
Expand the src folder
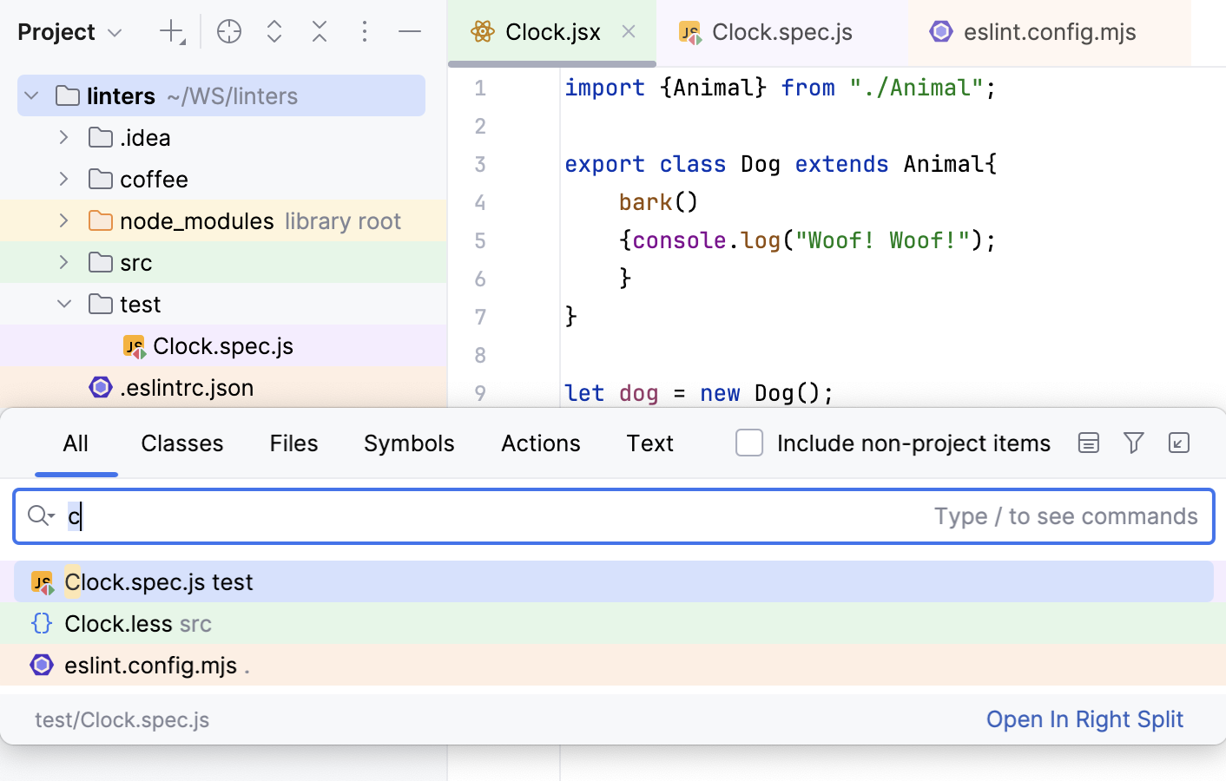coord(63,262)
